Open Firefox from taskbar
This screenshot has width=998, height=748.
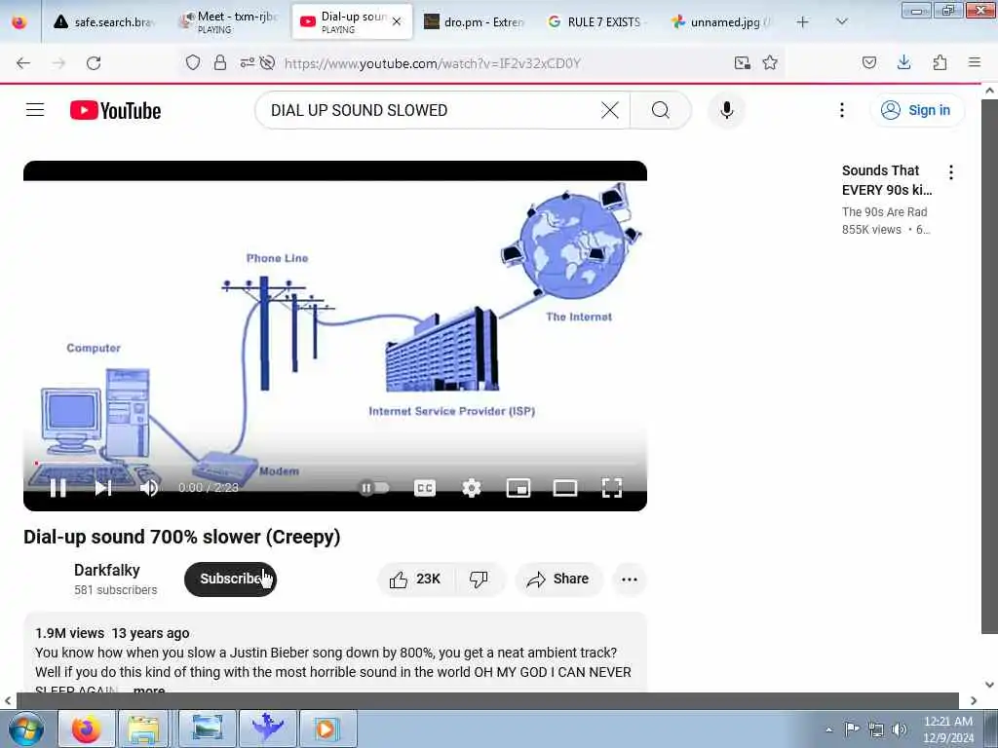[86, 729]
